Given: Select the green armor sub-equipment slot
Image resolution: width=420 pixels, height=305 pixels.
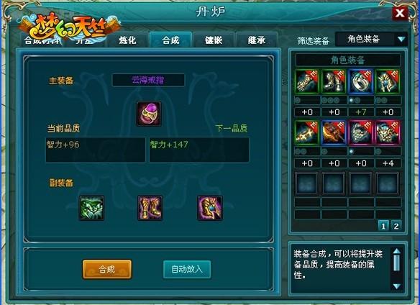Looking at the screenshot, I should (x=91, y=208).
